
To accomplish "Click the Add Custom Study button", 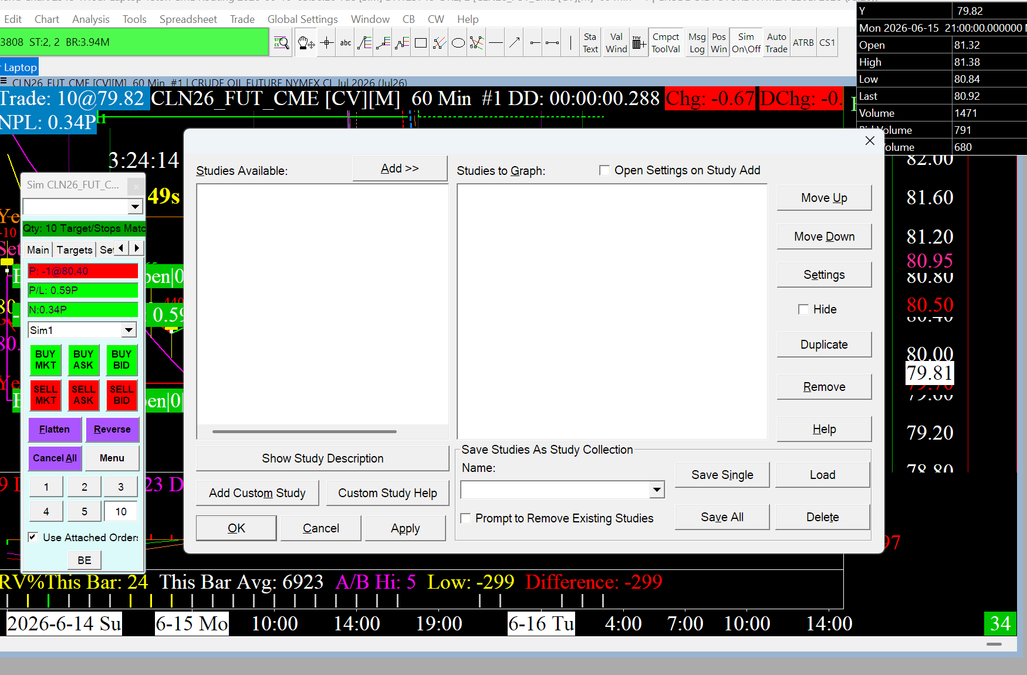I will (257, 493).
